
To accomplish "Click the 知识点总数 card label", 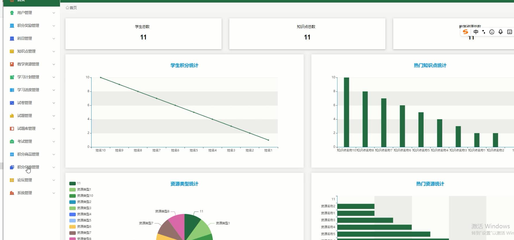I will pyautogui.click(x=306, y=27).
